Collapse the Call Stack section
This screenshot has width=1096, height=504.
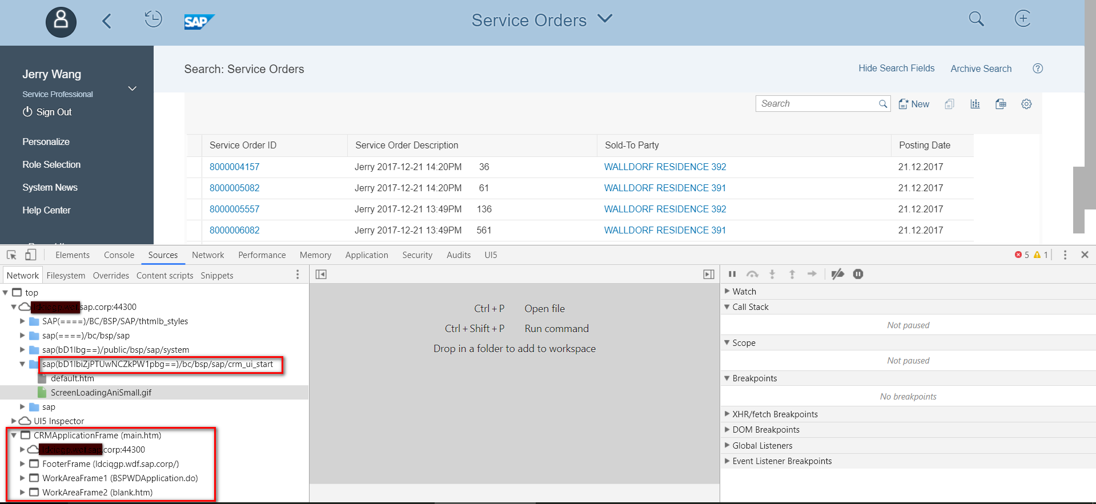click(727, 307)
